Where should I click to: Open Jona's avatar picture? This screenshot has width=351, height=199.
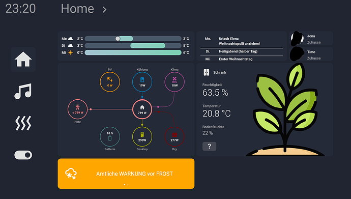[x=297, y=38]
